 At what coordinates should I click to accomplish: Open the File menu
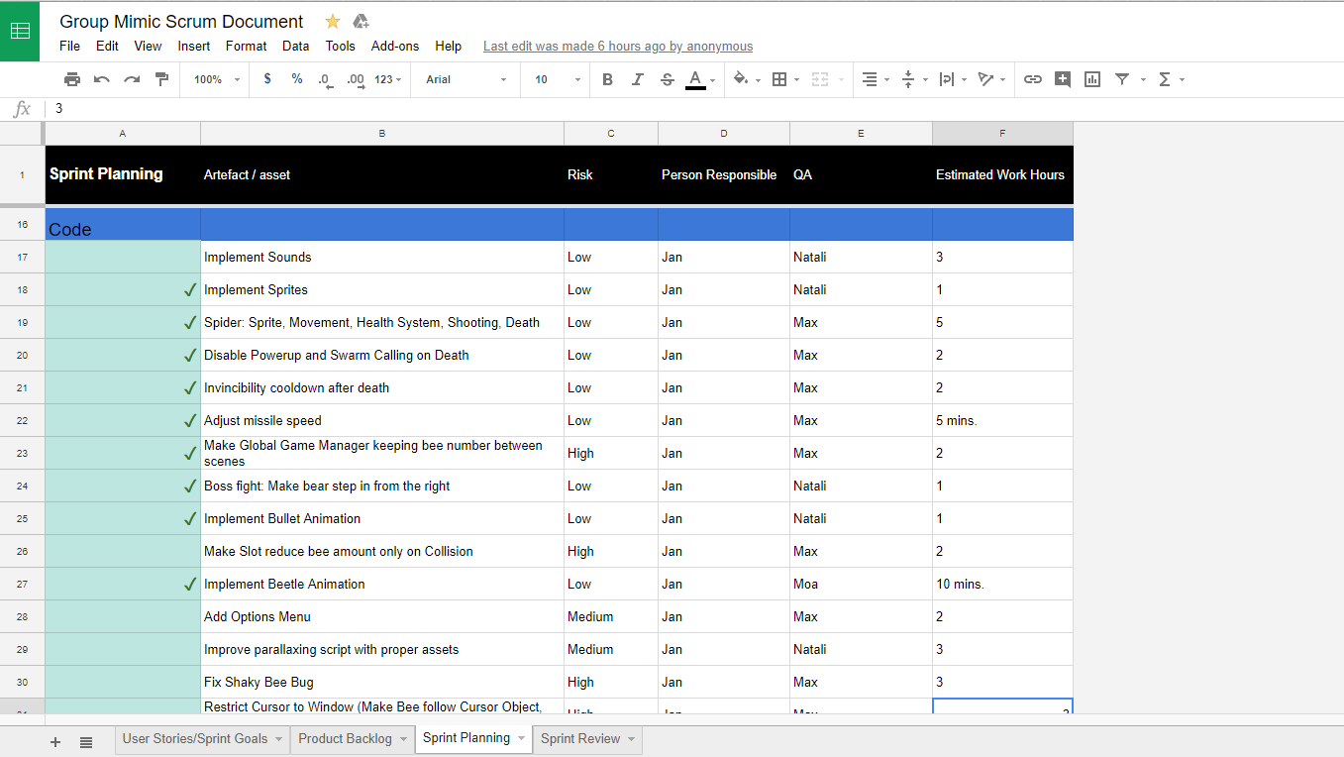pos(69,46)
